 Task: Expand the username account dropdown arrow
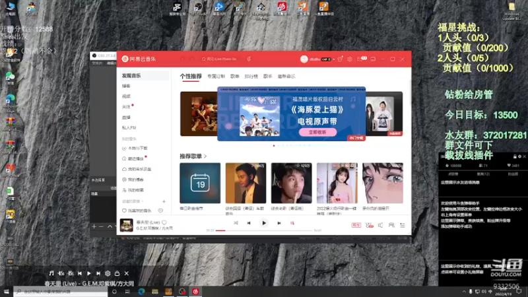tap(334, 59)
